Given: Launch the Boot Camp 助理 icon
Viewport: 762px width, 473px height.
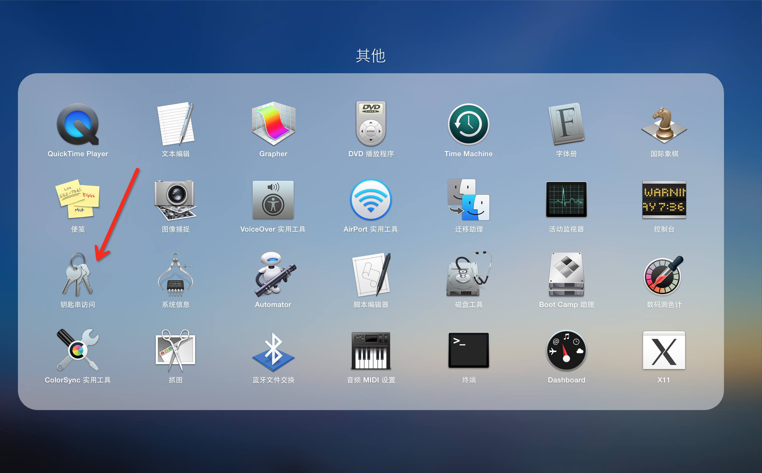Looking at the screenshot, I should pos(566,275).
